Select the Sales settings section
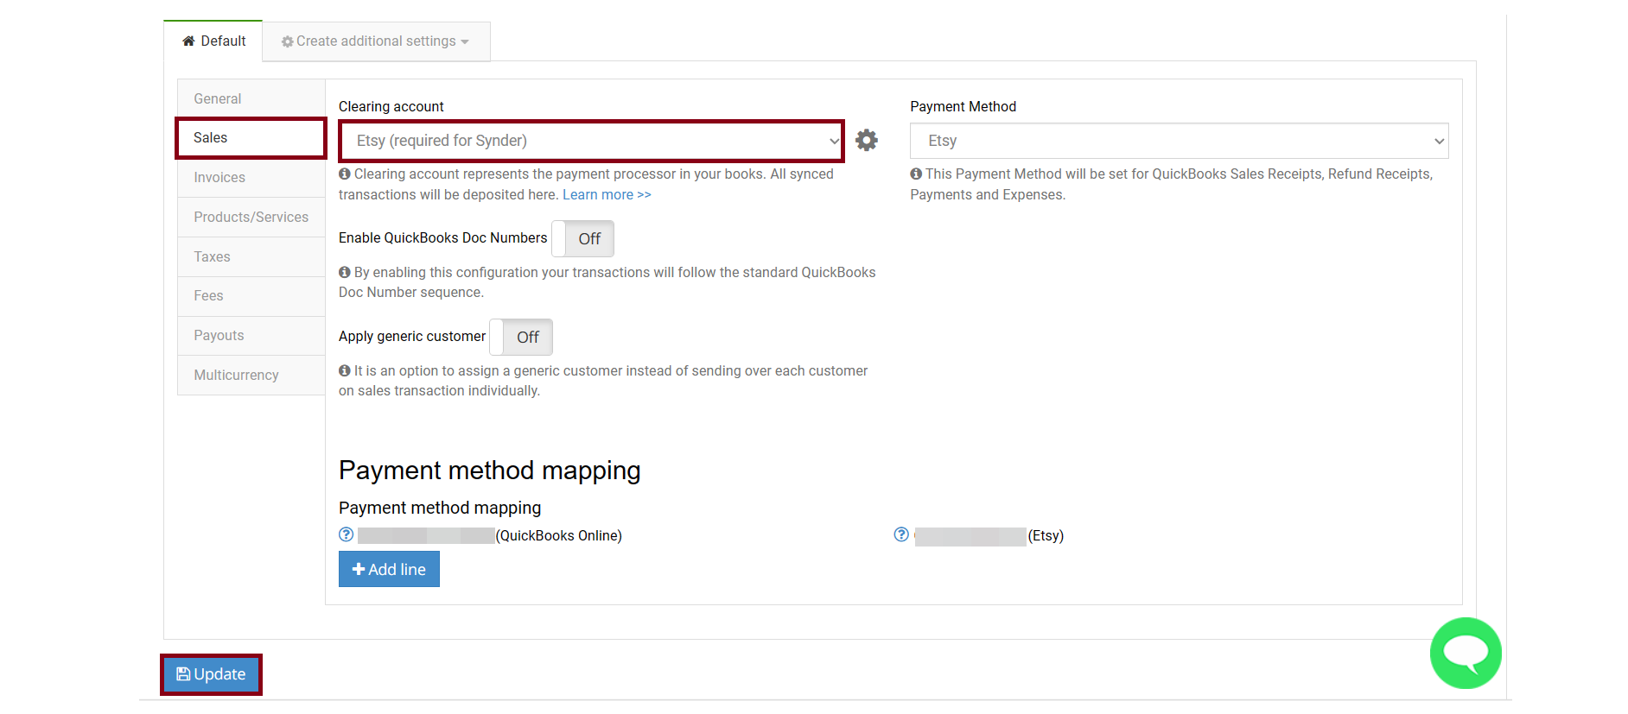The width and height of the screenshot is (1628, 714). pos(251,138)
